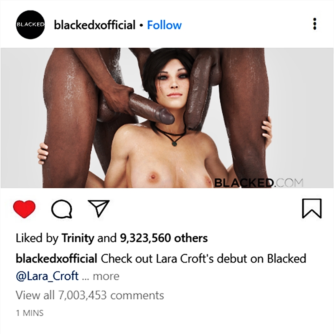The width and height of the screenshot is (334, 334).
Task: Expand the caption with 'more'
Action: coord(106,276)
